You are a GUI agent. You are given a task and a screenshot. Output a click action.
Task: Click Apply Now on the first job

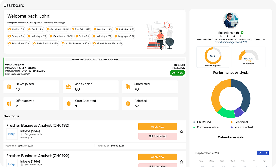pyautogui.click(x=157, y=127)
